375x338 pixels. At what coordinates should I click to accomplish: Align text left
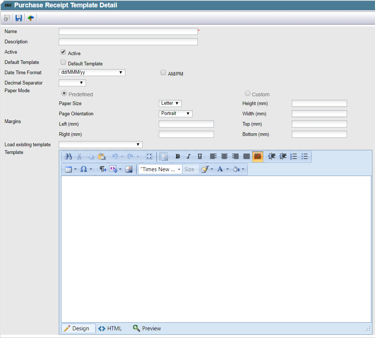pos(213,157)
